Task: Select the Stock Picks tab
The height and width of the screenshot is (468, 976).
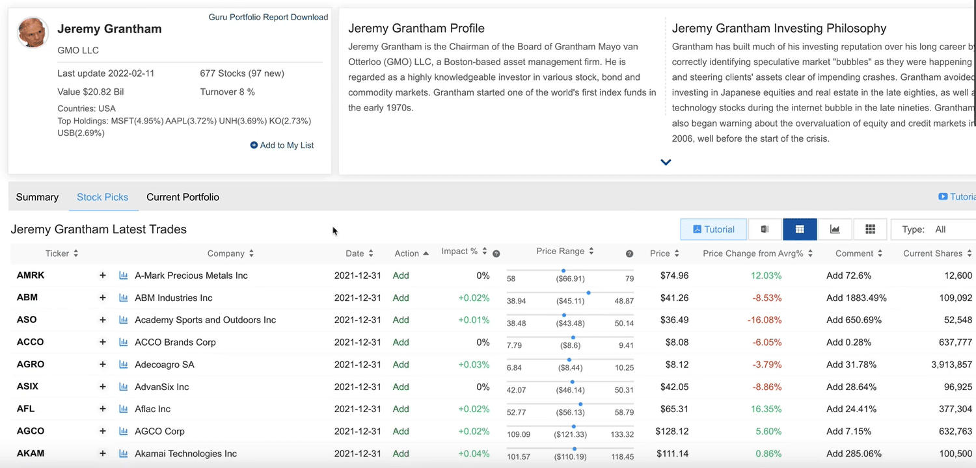Action: tap(103, 197)
